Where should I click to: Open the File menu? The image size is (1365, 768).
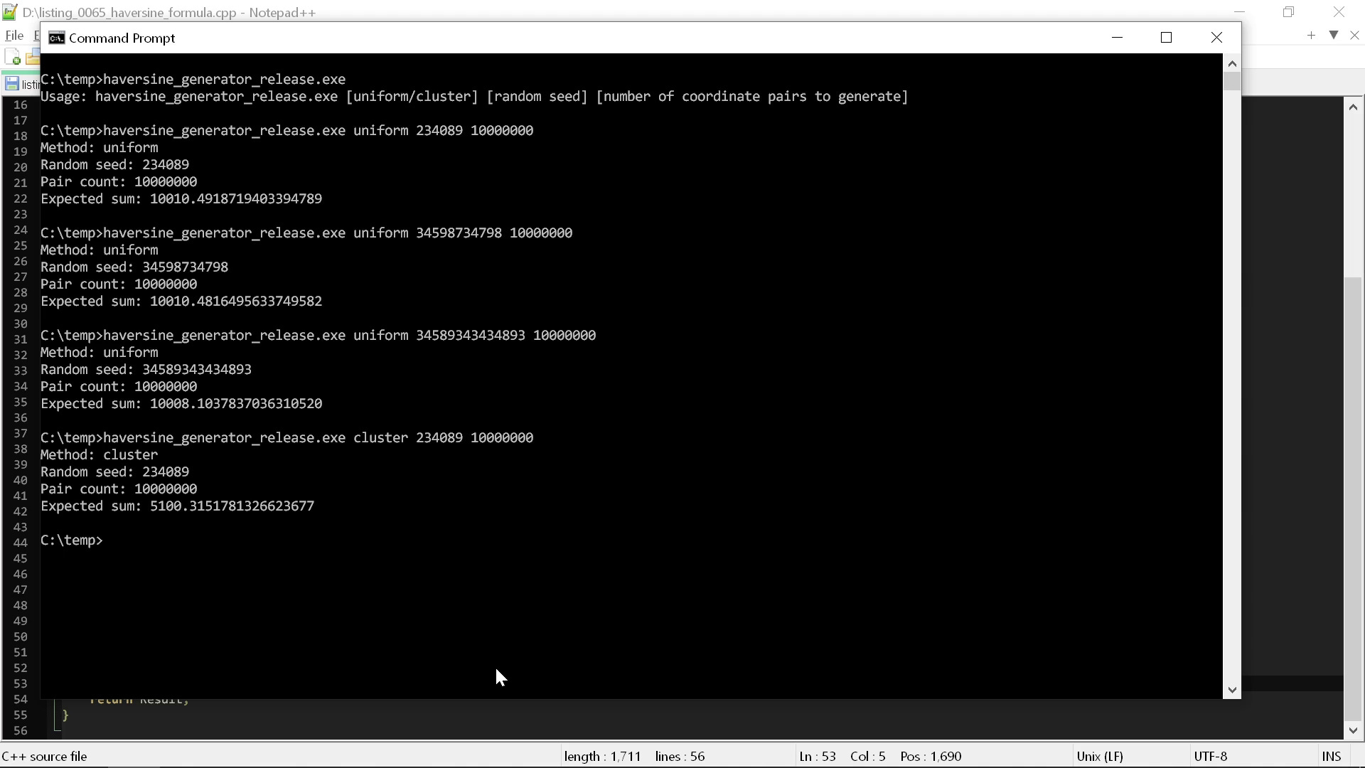(x=14, y=35)
